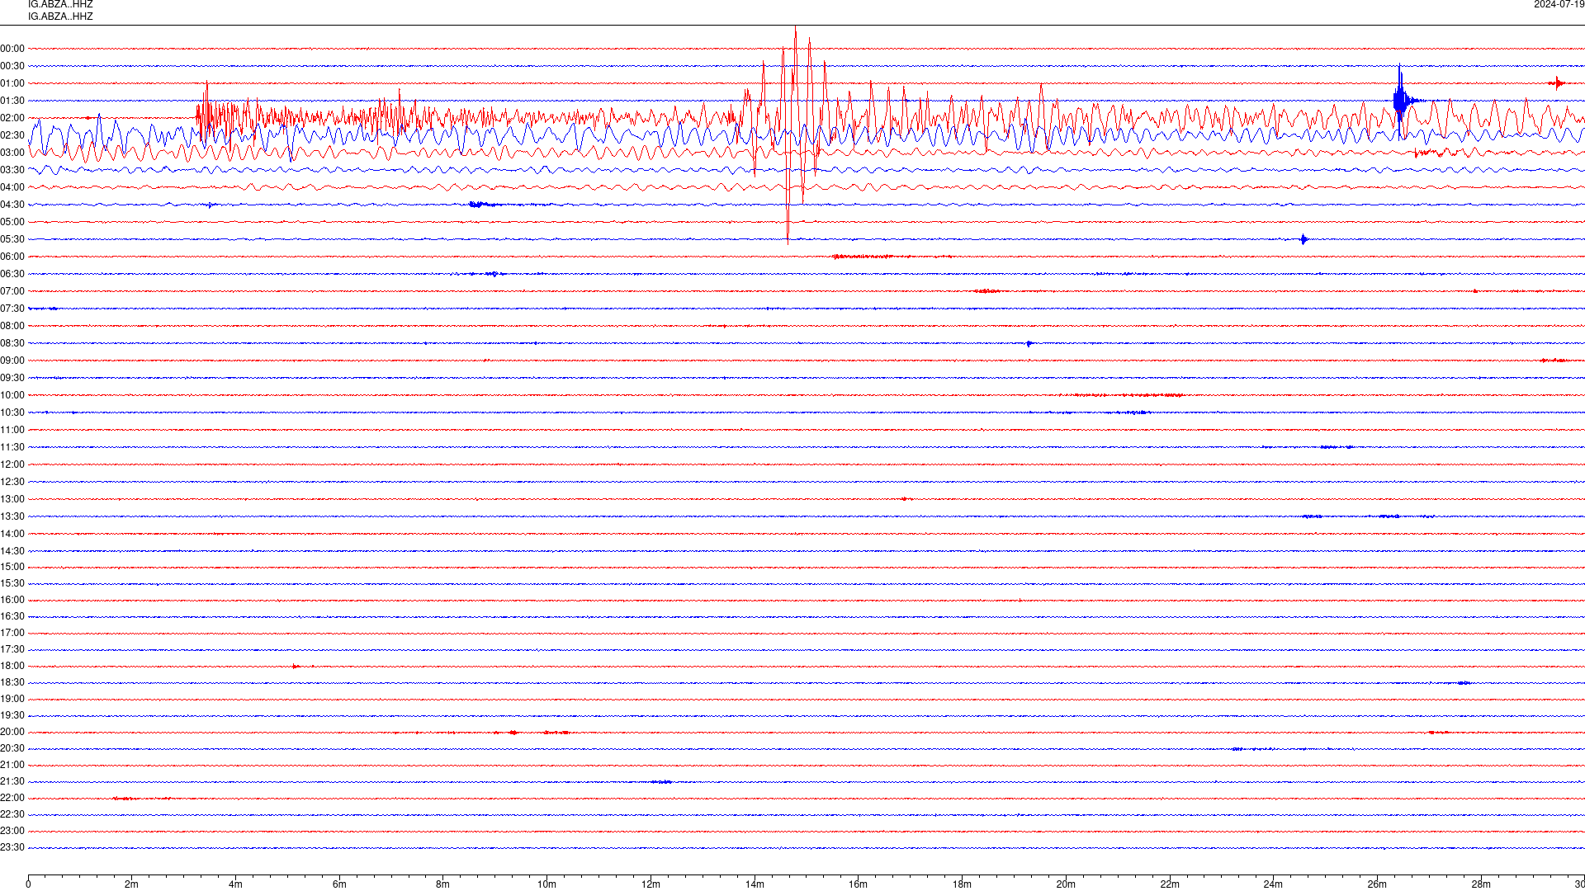Click the 04:00 time label

point(12,187)
